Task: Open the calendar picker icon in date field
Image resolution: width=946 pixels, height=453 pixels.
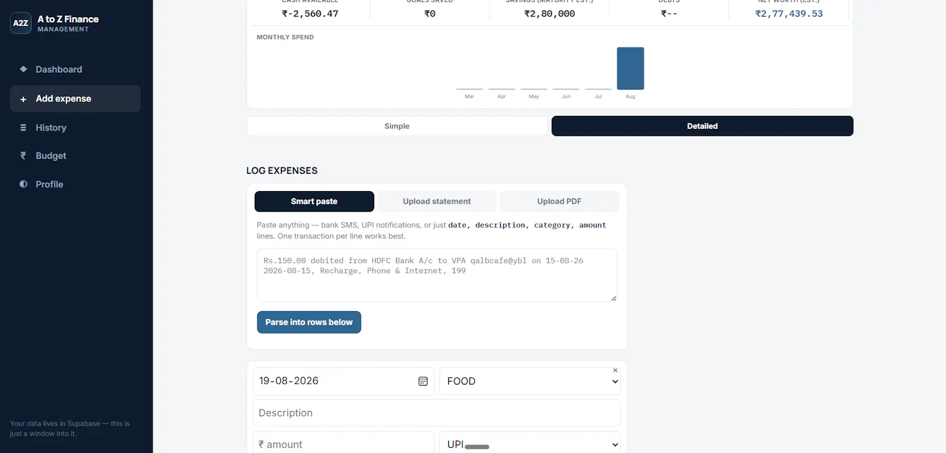Action: 423,381
